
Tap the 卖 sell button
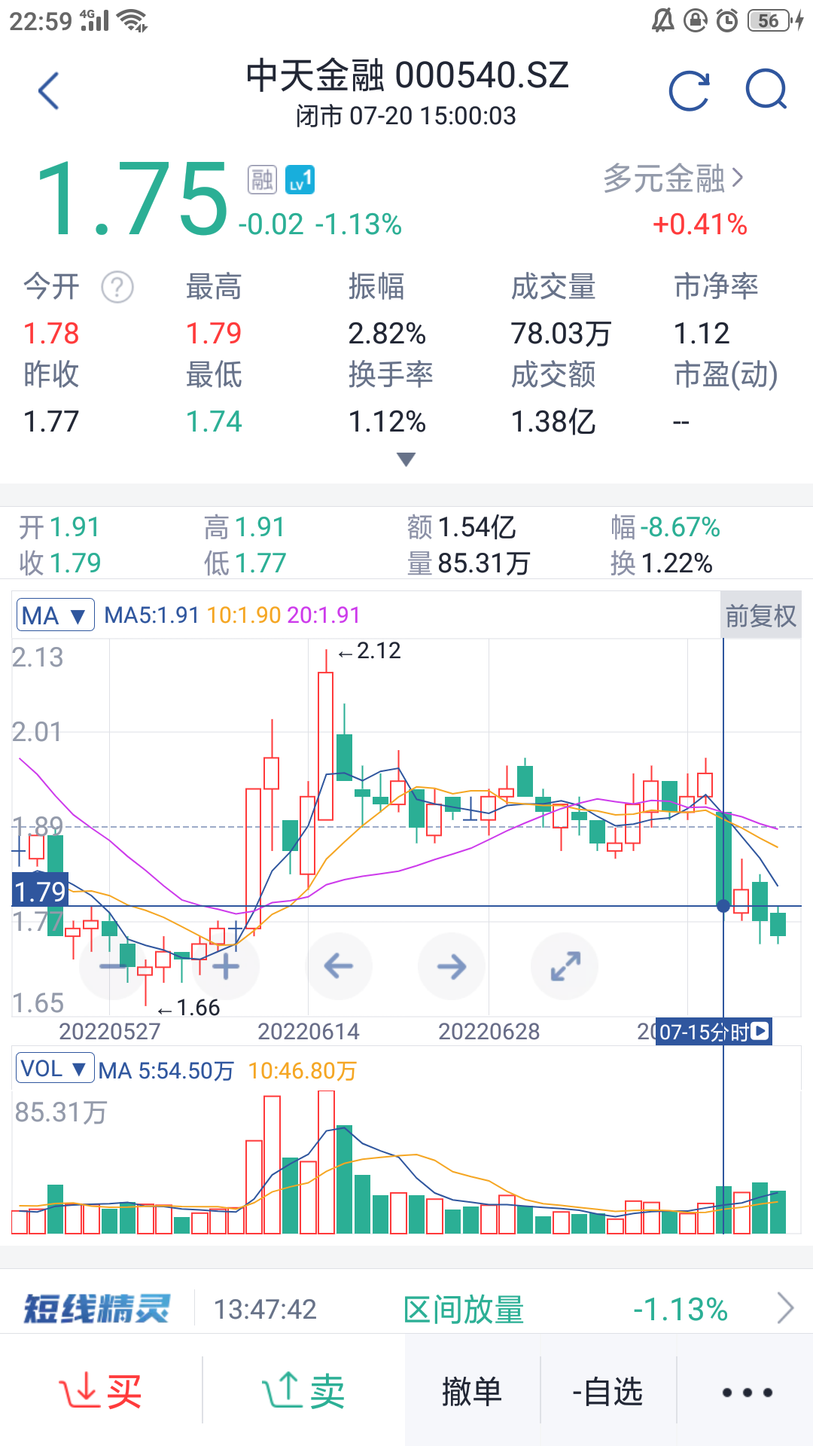(304, 1390)
